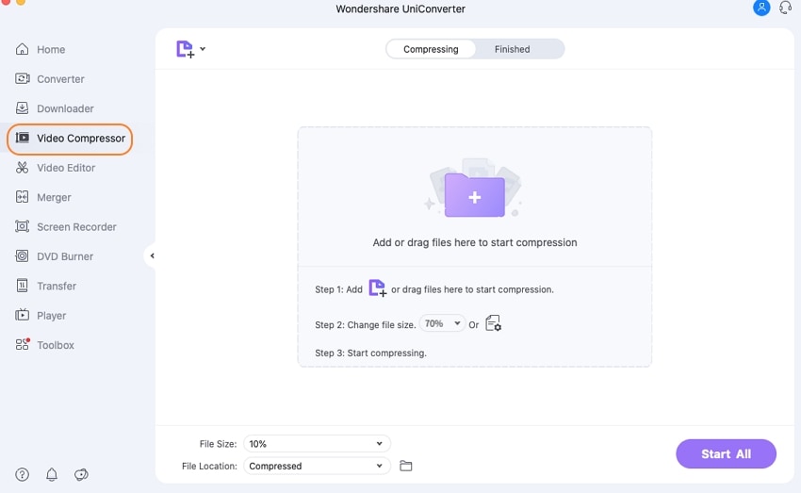Open File Location Compressed dropdown
The width and height of the screenshot is (801, 493).
317,466
